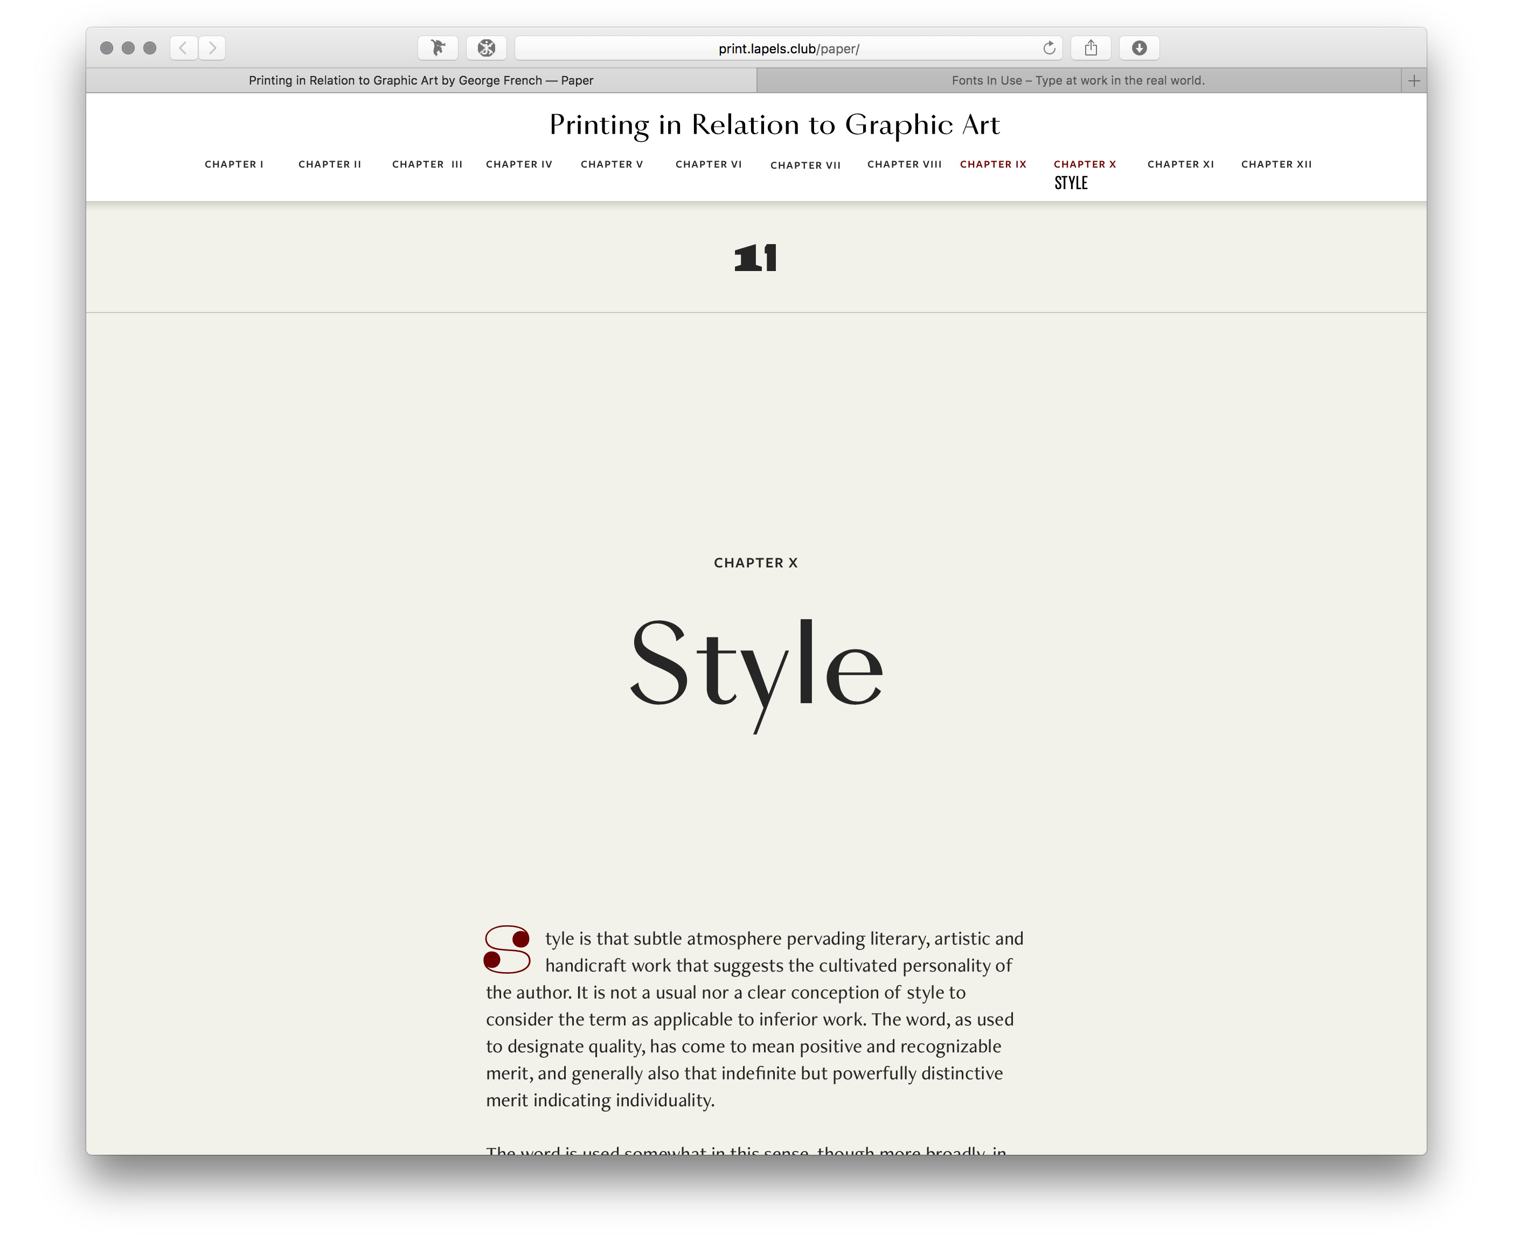1521x1241 pixels.
Task: Click the site title Printing in Relation to Graphic Art
Action: 774,125
